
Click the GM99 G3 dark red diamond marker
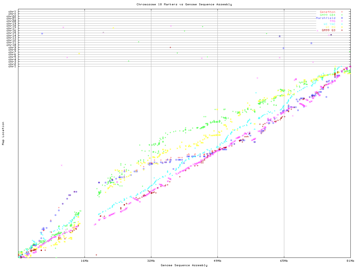tap(342, 30)
